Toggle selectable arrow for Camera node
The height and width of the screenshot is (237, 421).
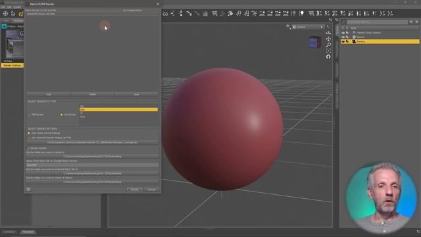coord(348,41)
